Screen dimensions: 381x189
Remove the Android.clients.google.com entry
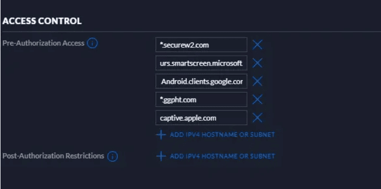[257, 81]
